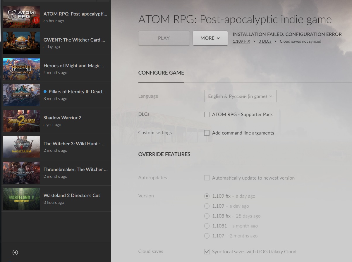Select ATOM RPG: Post-apocalypti... title in list
Image resolution: width=352 pixels, height=262 pixels.
click(75, 14)
